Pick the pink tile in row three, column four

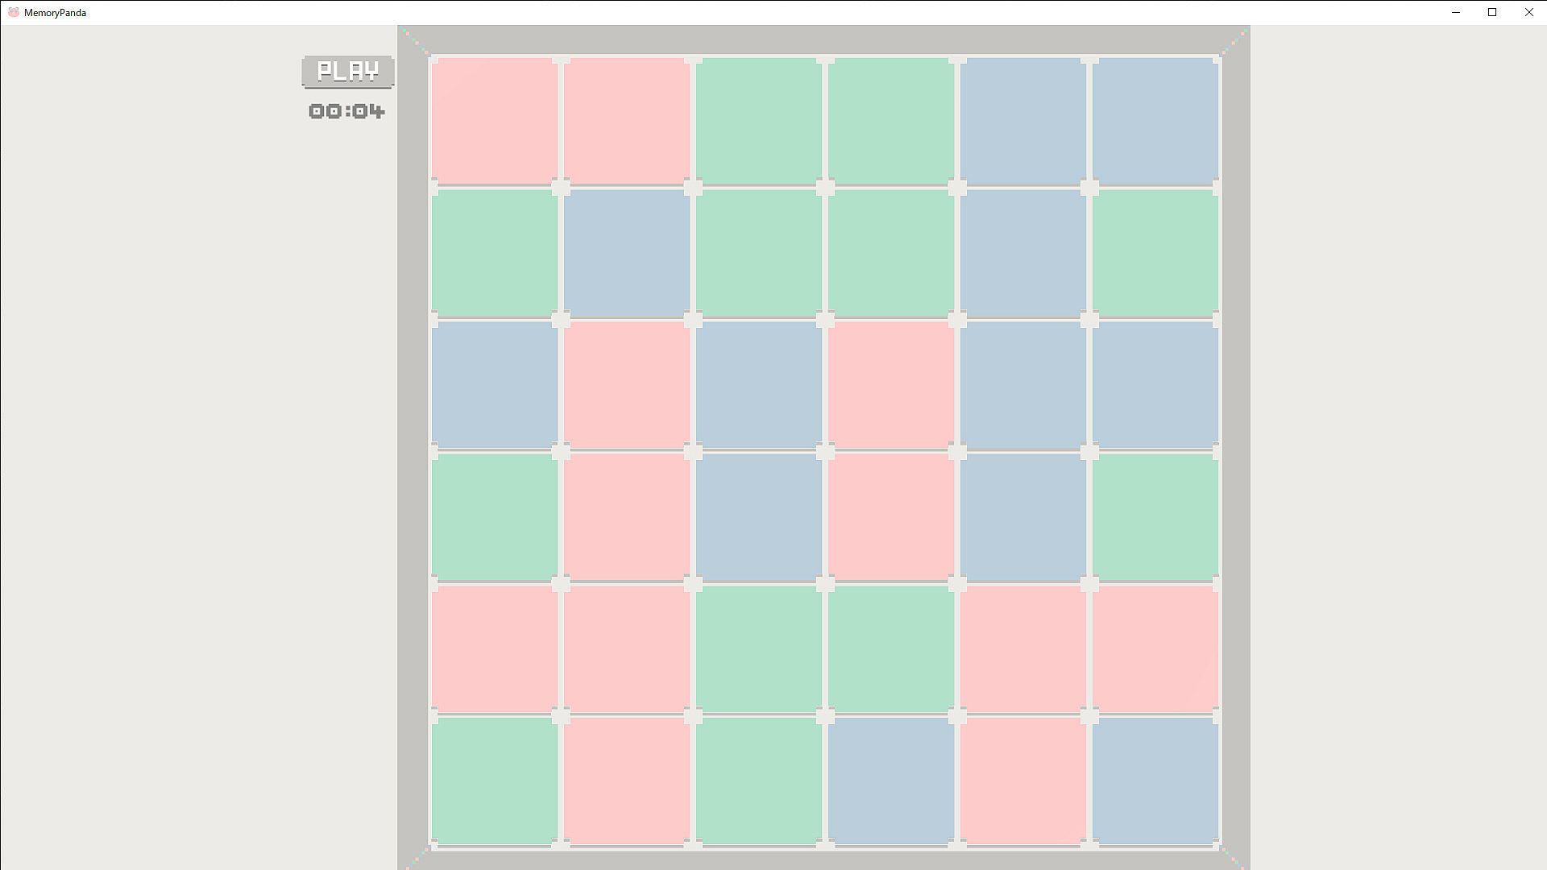pyautogui.click(x=891, y=385)
